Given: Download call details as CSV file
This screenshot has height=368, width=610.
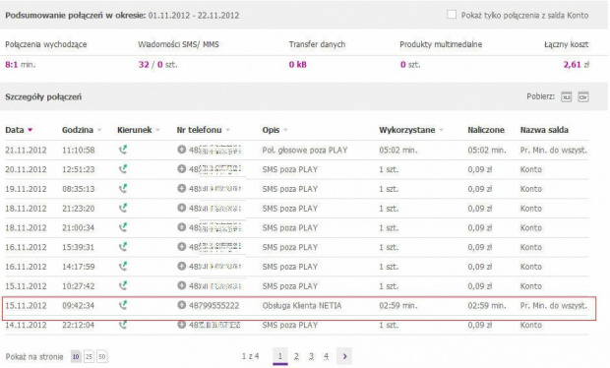Looking at the screenshot, I should (582, 96).
